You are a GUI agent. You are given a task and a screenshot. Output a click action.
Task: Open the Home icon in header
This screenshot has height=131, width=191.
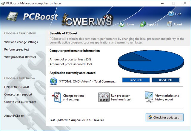point(121,24)
